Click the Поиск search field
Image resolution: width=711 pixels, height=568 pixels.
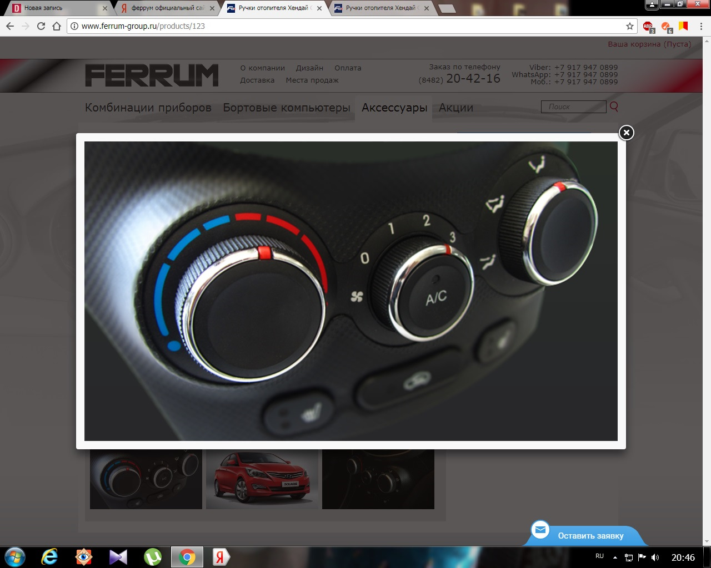[573, 106]
